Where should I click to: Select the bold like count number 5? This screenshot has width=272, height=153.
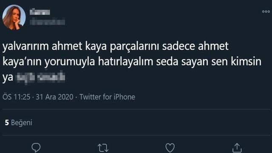[x=7, y=122]
